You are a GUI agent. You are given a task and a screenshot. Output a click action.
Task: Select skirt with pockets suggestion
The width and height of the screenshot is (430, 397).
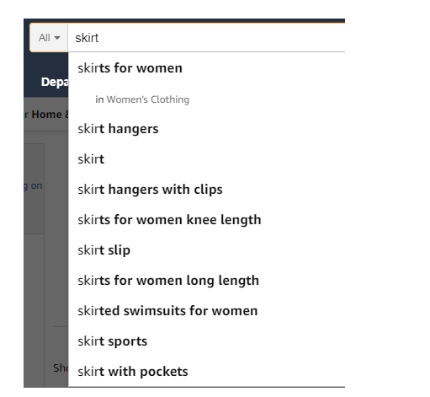[206, 372]
